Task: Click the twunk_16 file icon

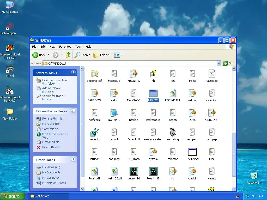Action: tap(134, 171)
